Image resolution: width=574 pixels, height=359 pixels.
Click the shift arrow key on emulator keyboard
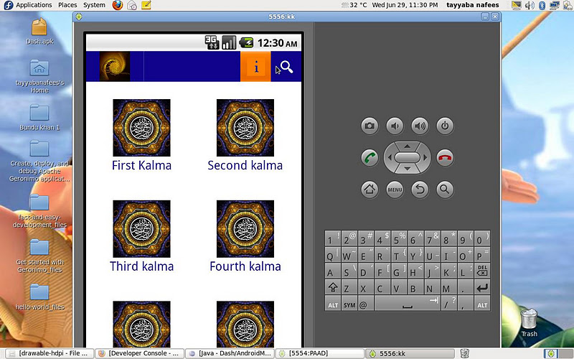[x=333, y=286]
